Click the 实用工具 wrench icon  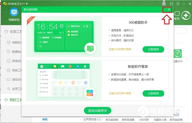[x=8, y=89]
